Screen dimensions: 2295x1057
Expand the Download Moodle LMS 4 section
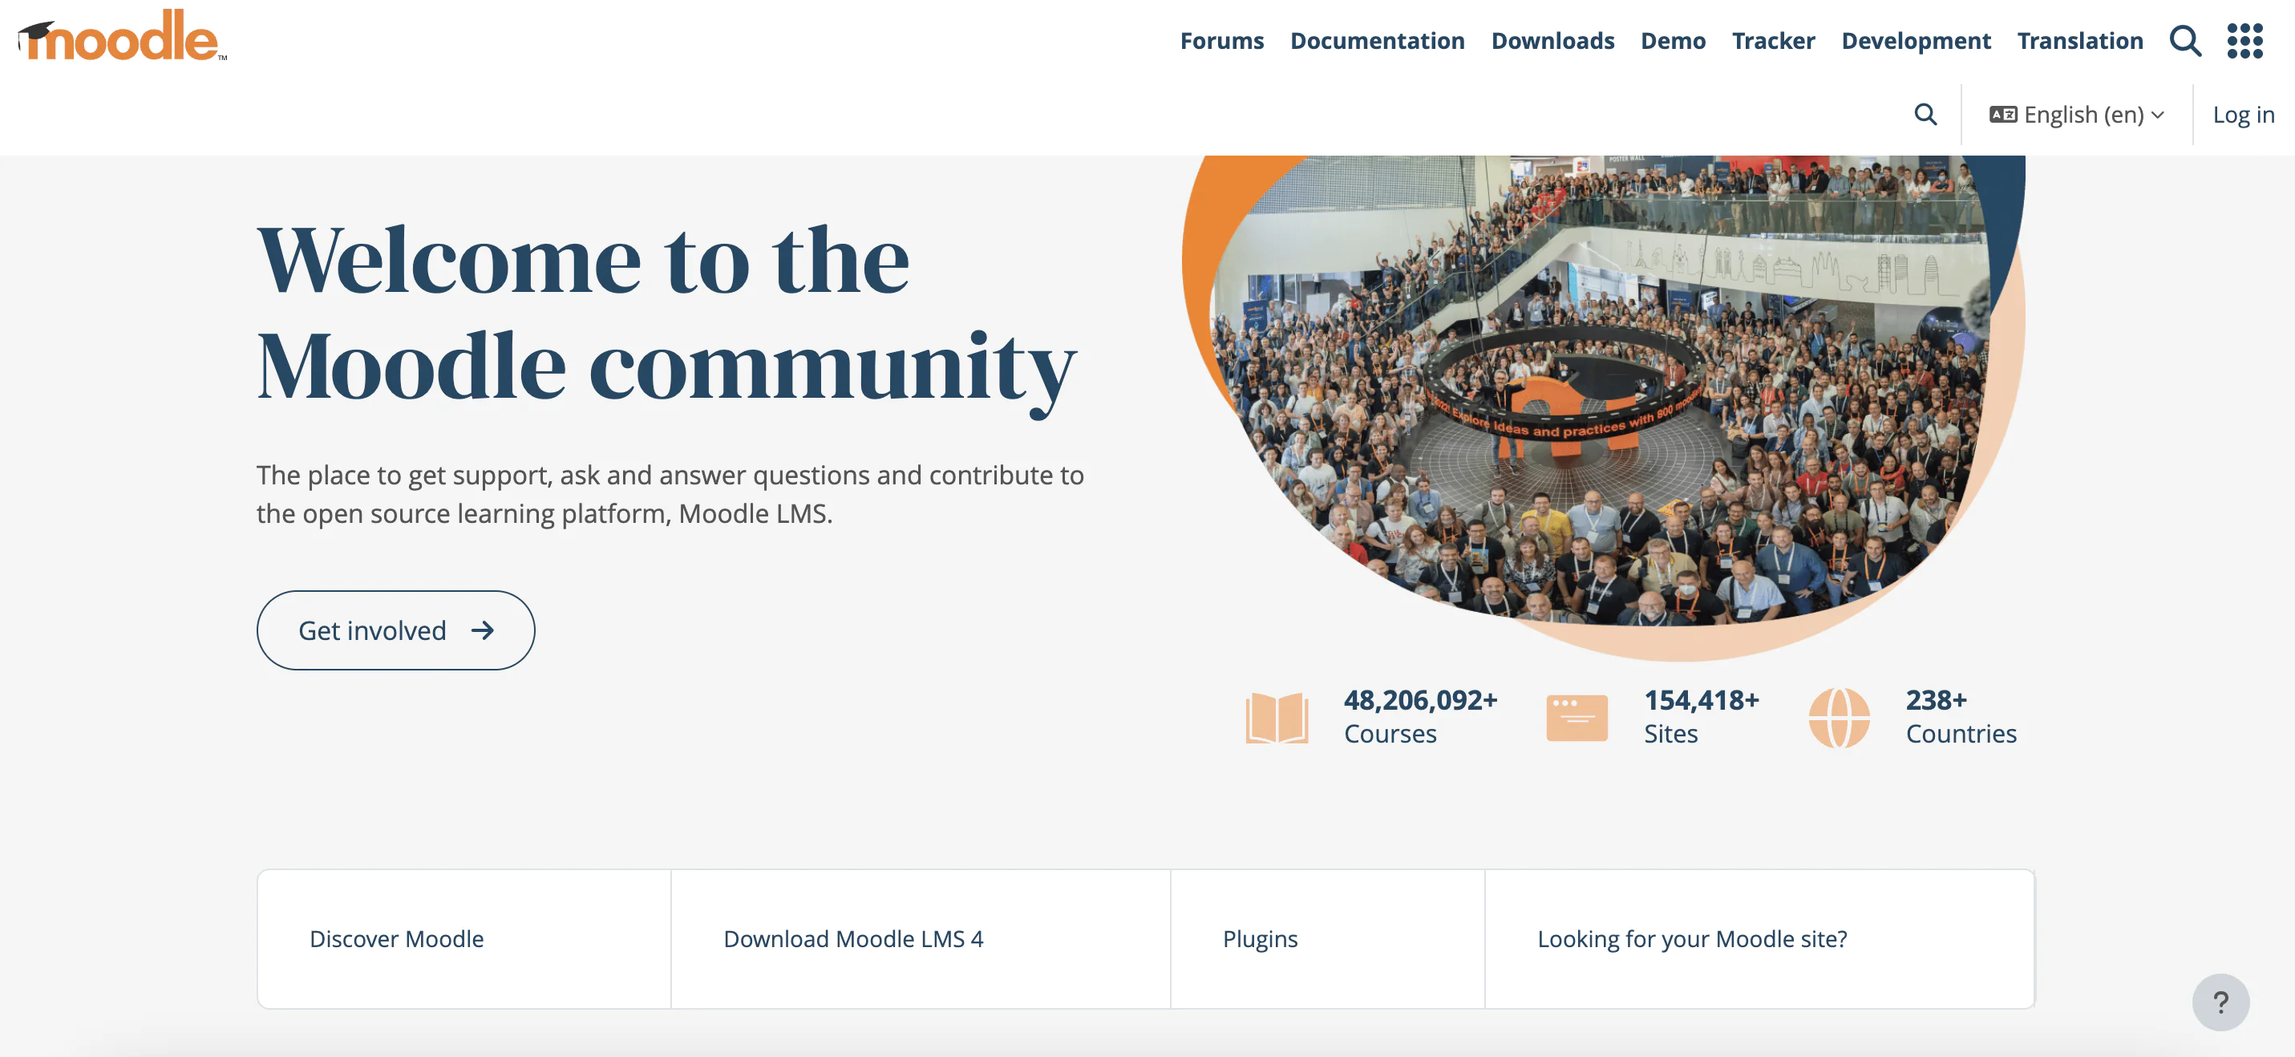point(853,937)
